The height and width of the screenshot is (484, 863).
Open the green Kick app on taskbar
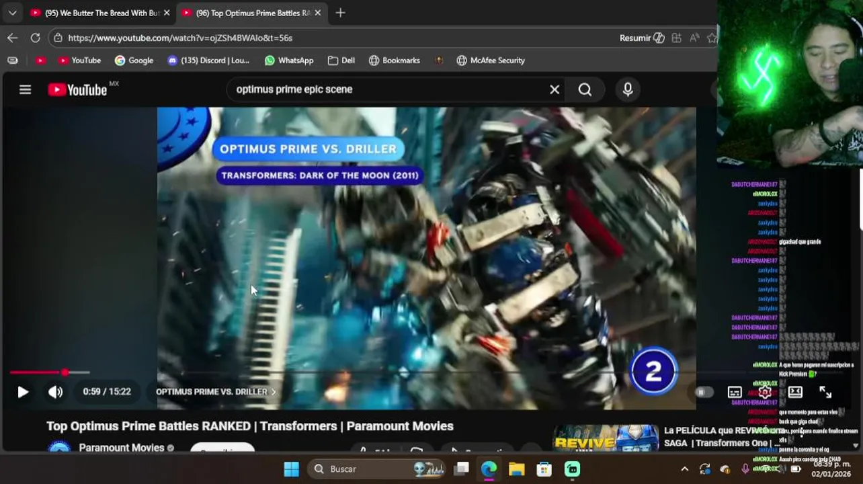click(x=572, y=469)
